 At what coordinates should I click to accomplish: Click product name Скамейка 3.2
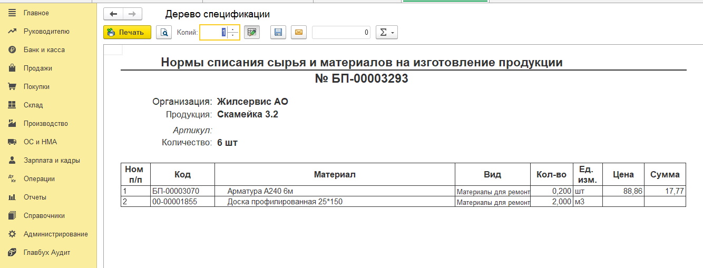click(248, 114)
